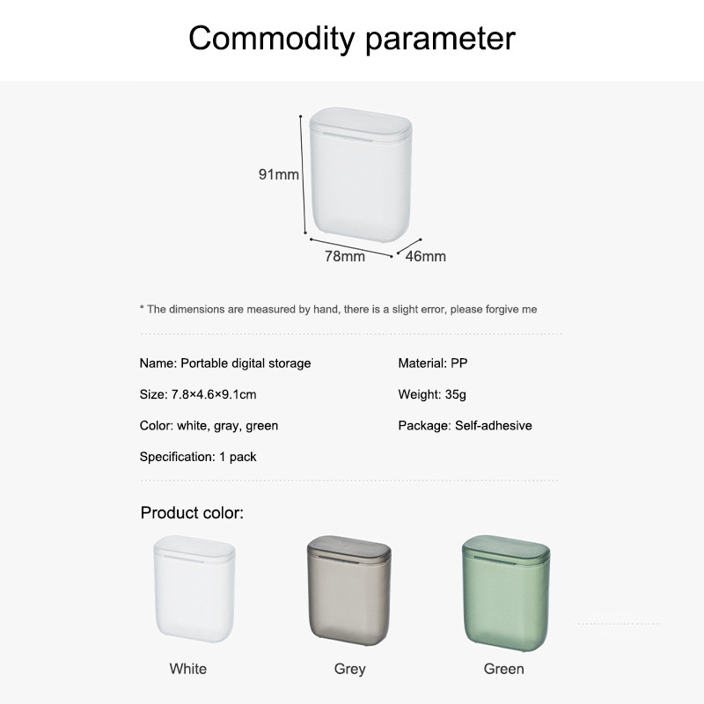Select the Green product color image

pos(506,592)
